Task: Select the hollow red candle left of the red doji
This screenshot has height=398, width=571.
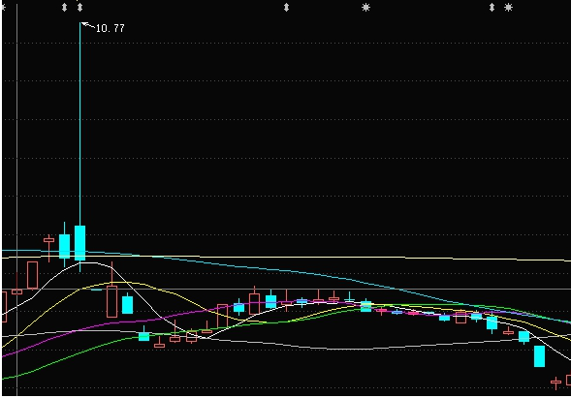Action: coord(32,275)
